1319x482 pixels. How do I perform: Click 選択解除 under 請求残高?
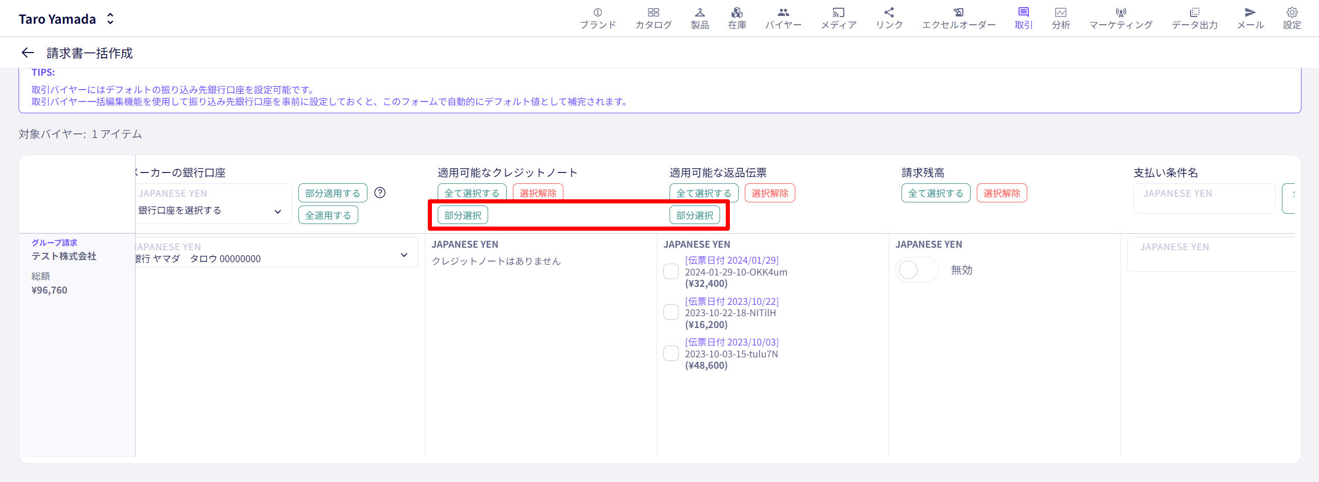click(1001, 193)
